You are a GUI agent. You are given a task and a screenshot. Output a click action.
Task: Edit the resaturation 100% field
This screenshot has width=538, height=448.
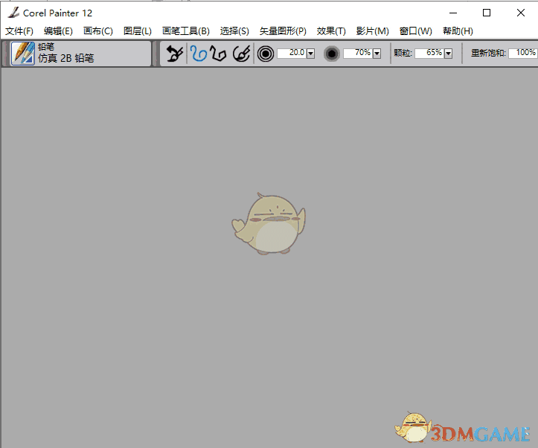click(523, 53)
